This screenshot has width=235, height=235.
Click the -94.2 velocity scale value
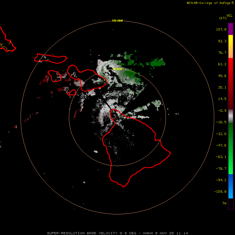[221, 180]
